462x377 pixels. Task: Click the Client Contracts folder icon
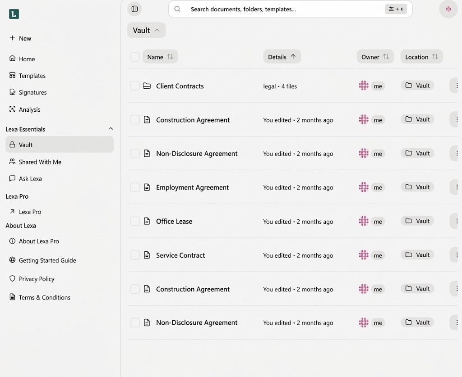147,86
